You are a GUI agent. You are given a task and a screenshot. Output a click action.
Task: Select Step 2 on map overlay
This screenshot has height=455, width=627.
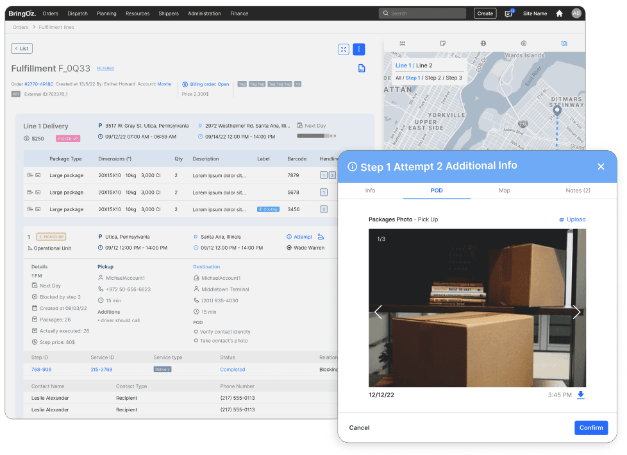coord(433,78)
